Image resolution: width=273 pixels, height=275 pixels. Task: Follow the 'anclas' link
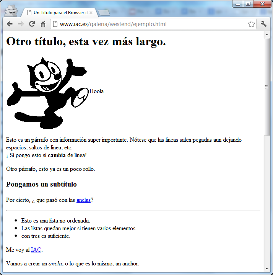click(x=83, y=200)
